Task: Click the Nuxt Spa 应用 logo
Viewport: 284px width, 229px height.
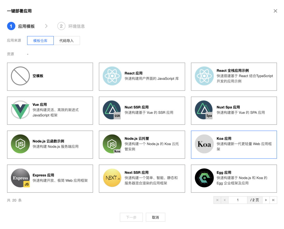Action: pos(204,110)
